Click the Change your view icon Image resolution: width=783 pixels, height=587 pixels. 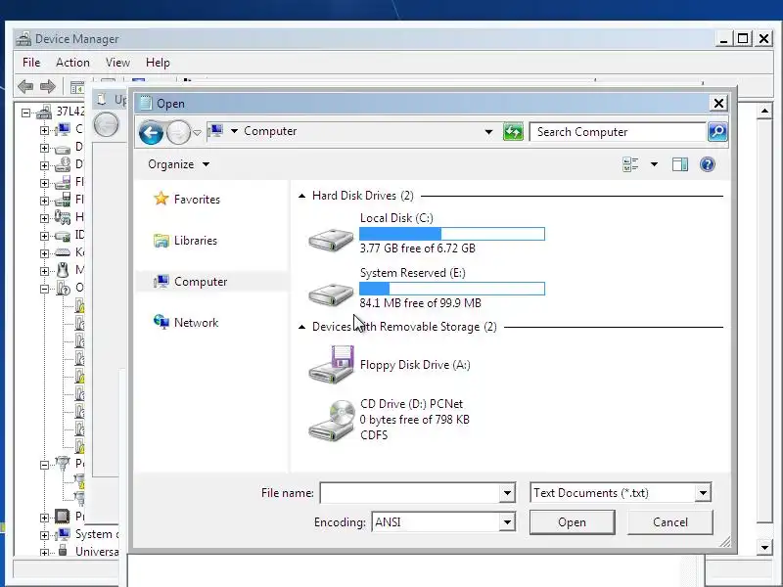coord(631,164)
